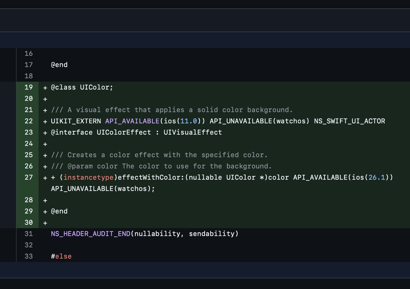
Task: Select added line number 23
Action: tap(29, 133)
